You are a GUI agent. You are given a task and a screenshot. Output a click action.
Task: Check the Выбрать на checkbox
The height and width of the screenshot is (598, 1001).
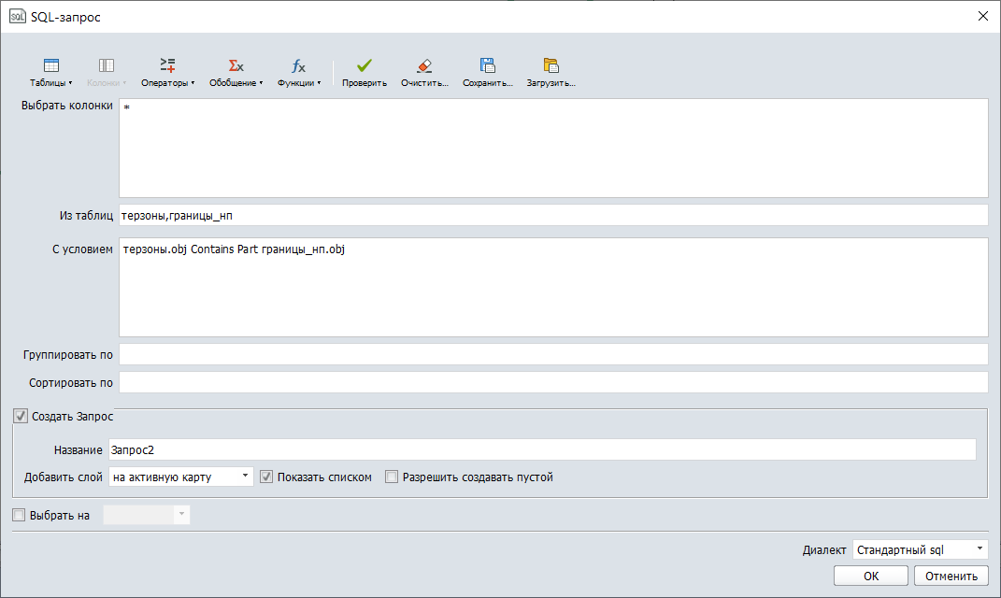point(18,514)
